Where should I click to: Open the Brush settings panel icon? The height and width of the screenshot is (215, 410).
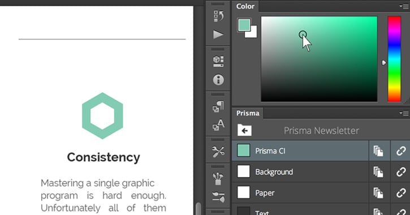(x=218, y=197)
